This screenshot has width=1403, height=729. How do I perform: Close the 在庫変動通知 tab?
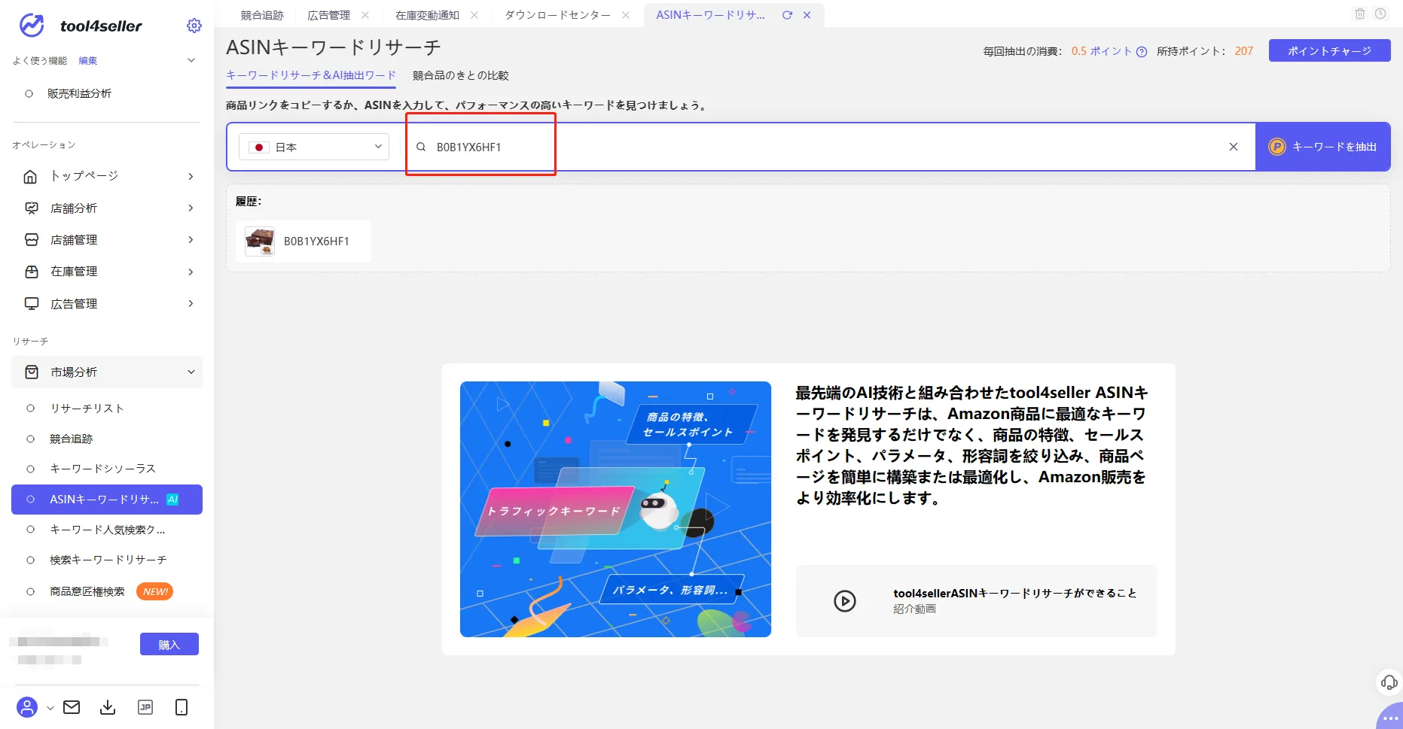coord(474,15)
